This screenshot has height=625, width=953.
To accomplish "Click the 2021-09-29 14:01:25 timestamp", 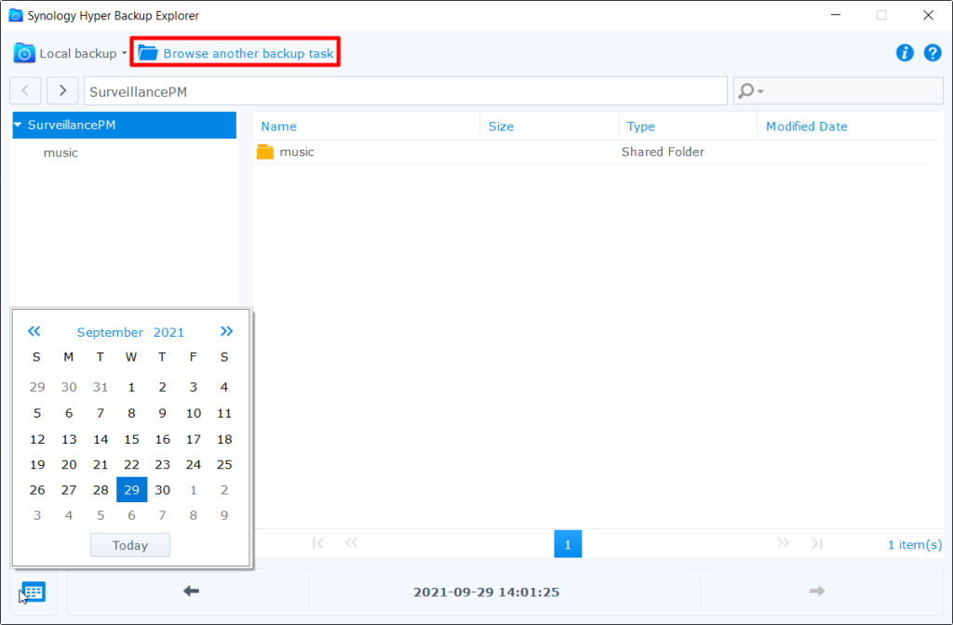I will click(486, 592).
